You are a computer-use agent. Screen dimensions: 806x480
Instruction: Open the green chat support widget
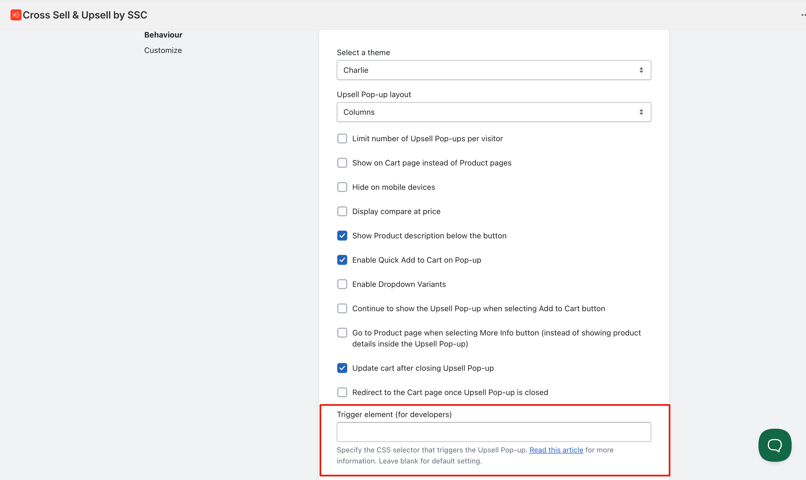pyautogui.click(x=775, y=445)
